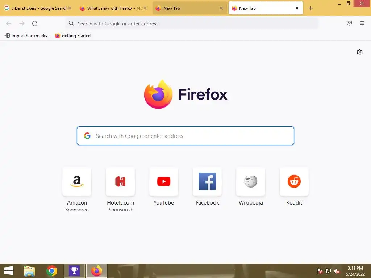Open the Reddit shortcut tile
This screenshot has height=278, width=371.
(x=294, y=182)
